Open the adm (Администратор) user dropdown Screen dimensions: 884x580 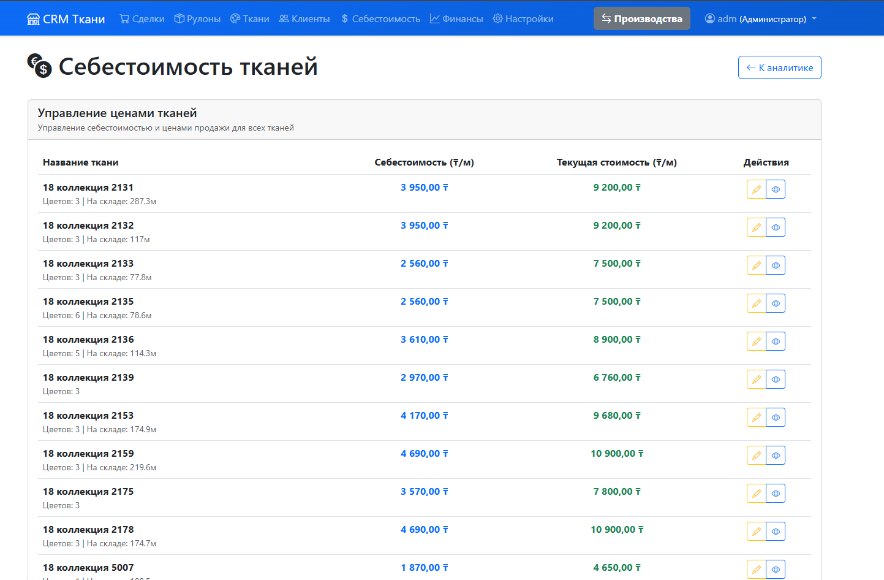point(761,19)
